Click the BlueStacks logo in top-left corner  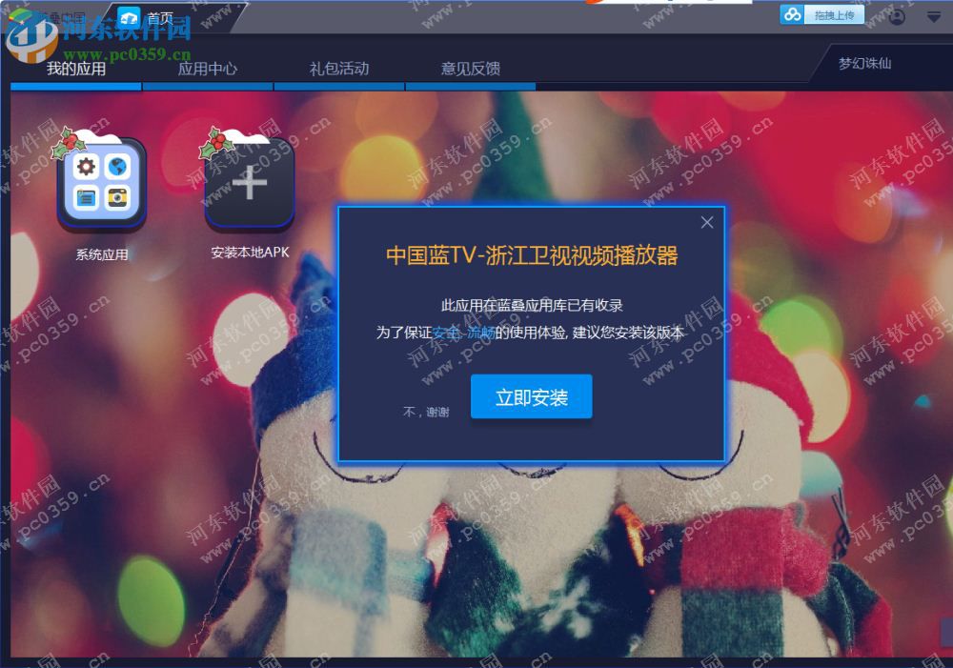[x=19, y=14]
